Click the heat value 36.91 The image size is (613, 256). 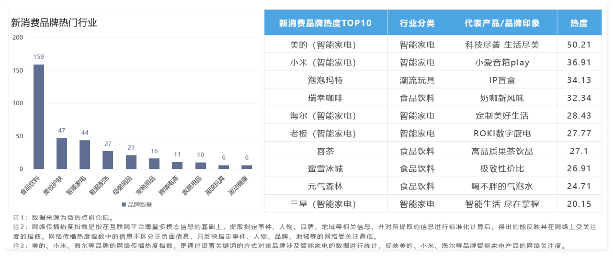579,62
